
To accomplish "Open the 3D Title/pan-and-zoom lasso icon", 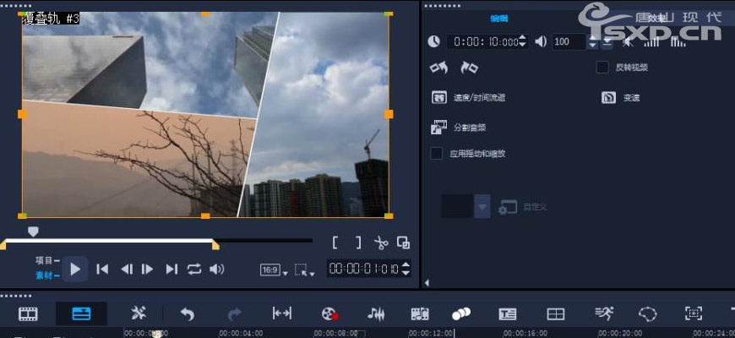I will tap(648, 313).
